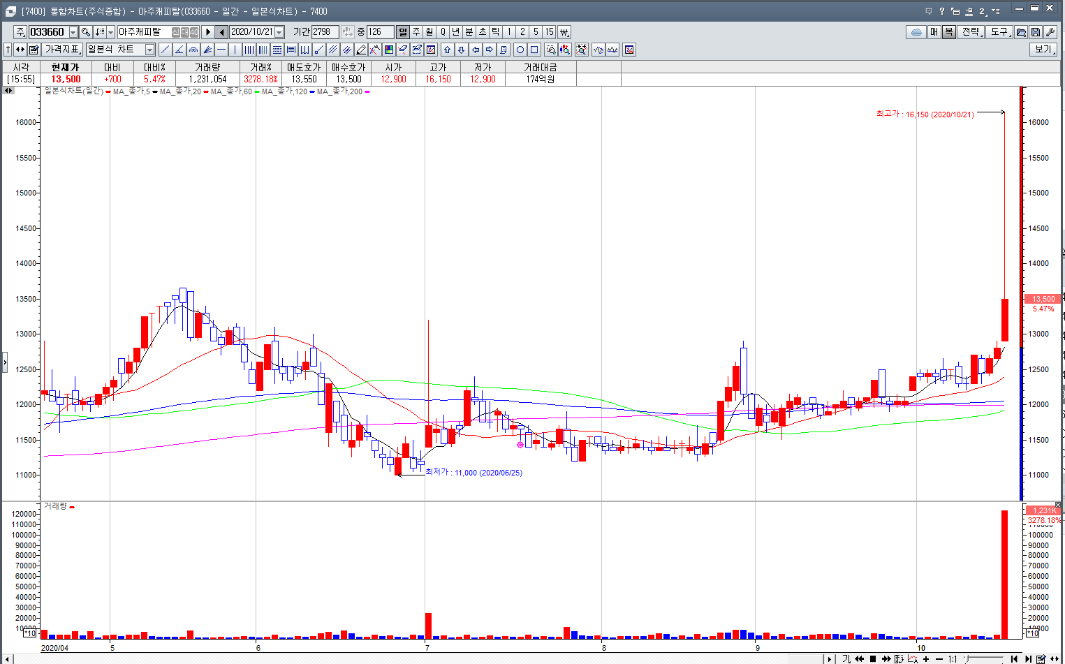Select second (초) period toggle
The image size is (1065, 664).
483,32
